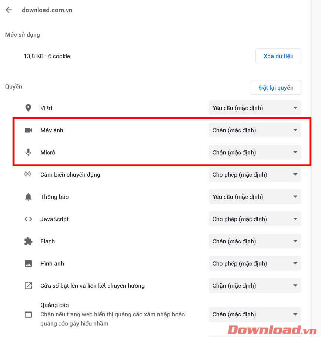Click the Flash puzzle piece icon
Screen dimensions: 321x337
pos(28,241)
